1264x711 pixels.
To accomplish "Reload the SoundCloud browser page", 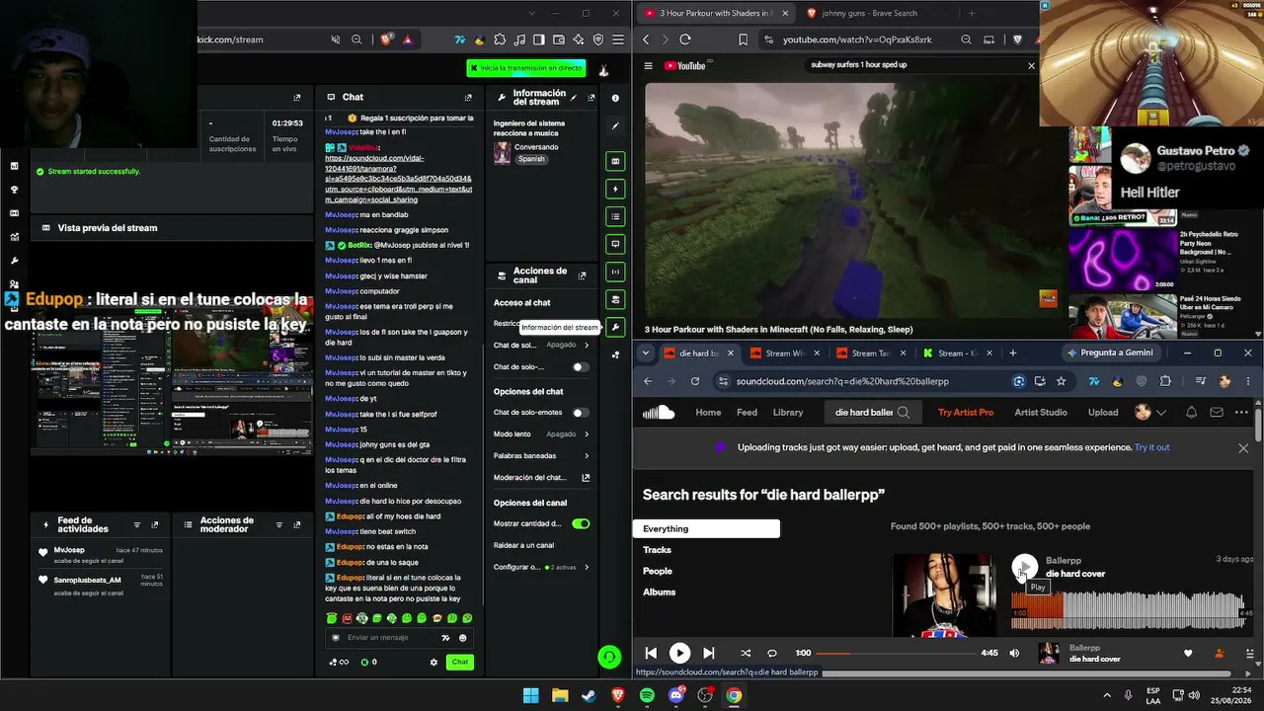I will 695,381.
